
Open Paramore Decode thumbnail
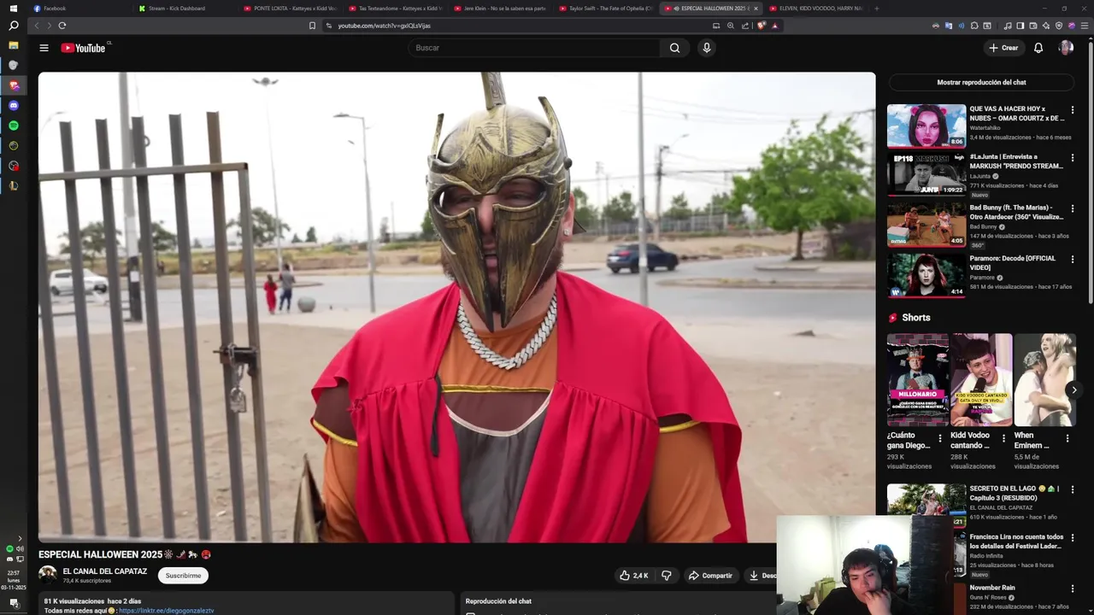pos(926,275)
